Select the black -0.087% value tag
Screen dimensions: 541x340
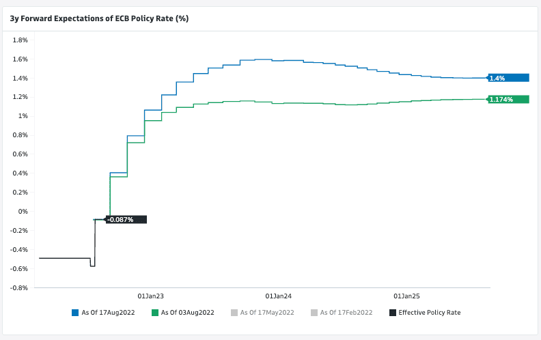point(126,219)
